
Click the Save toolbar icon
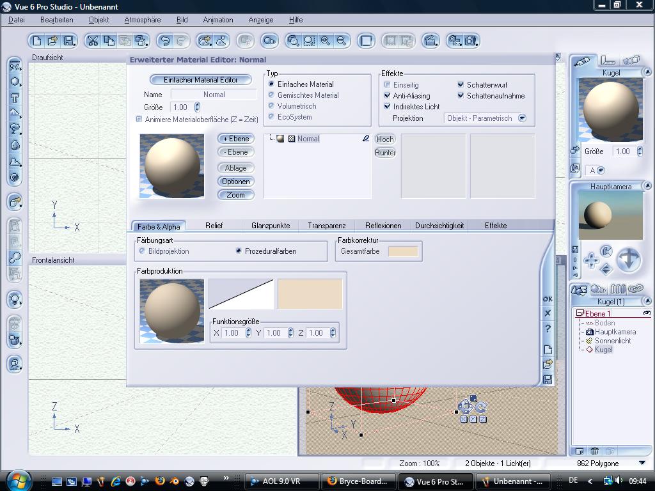68,41
